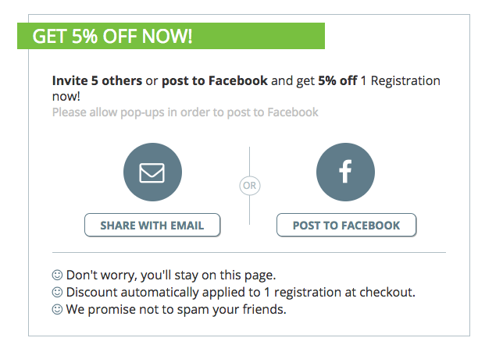Click the green GET 5% OFF NOW! banner
The image size is (503, 352).
pos(171,36)
